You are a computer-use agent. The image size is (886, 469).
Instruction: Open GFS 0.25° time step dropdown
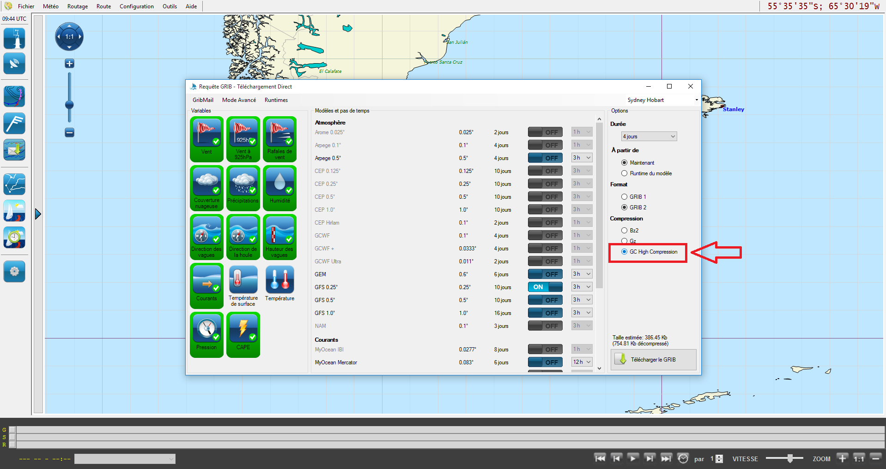click(582, 287)
